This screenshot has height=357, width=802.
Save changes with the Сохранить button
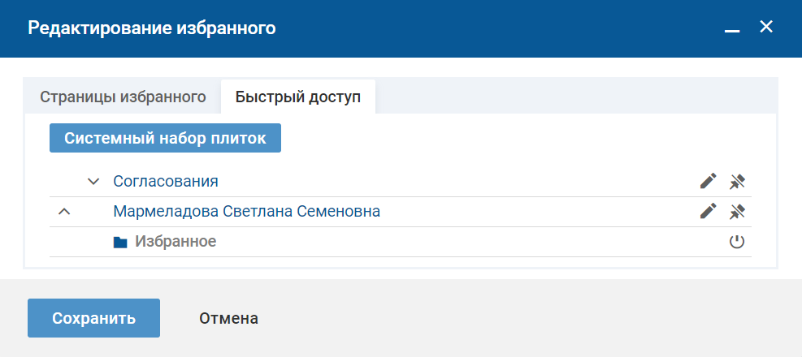click(93, 318)
